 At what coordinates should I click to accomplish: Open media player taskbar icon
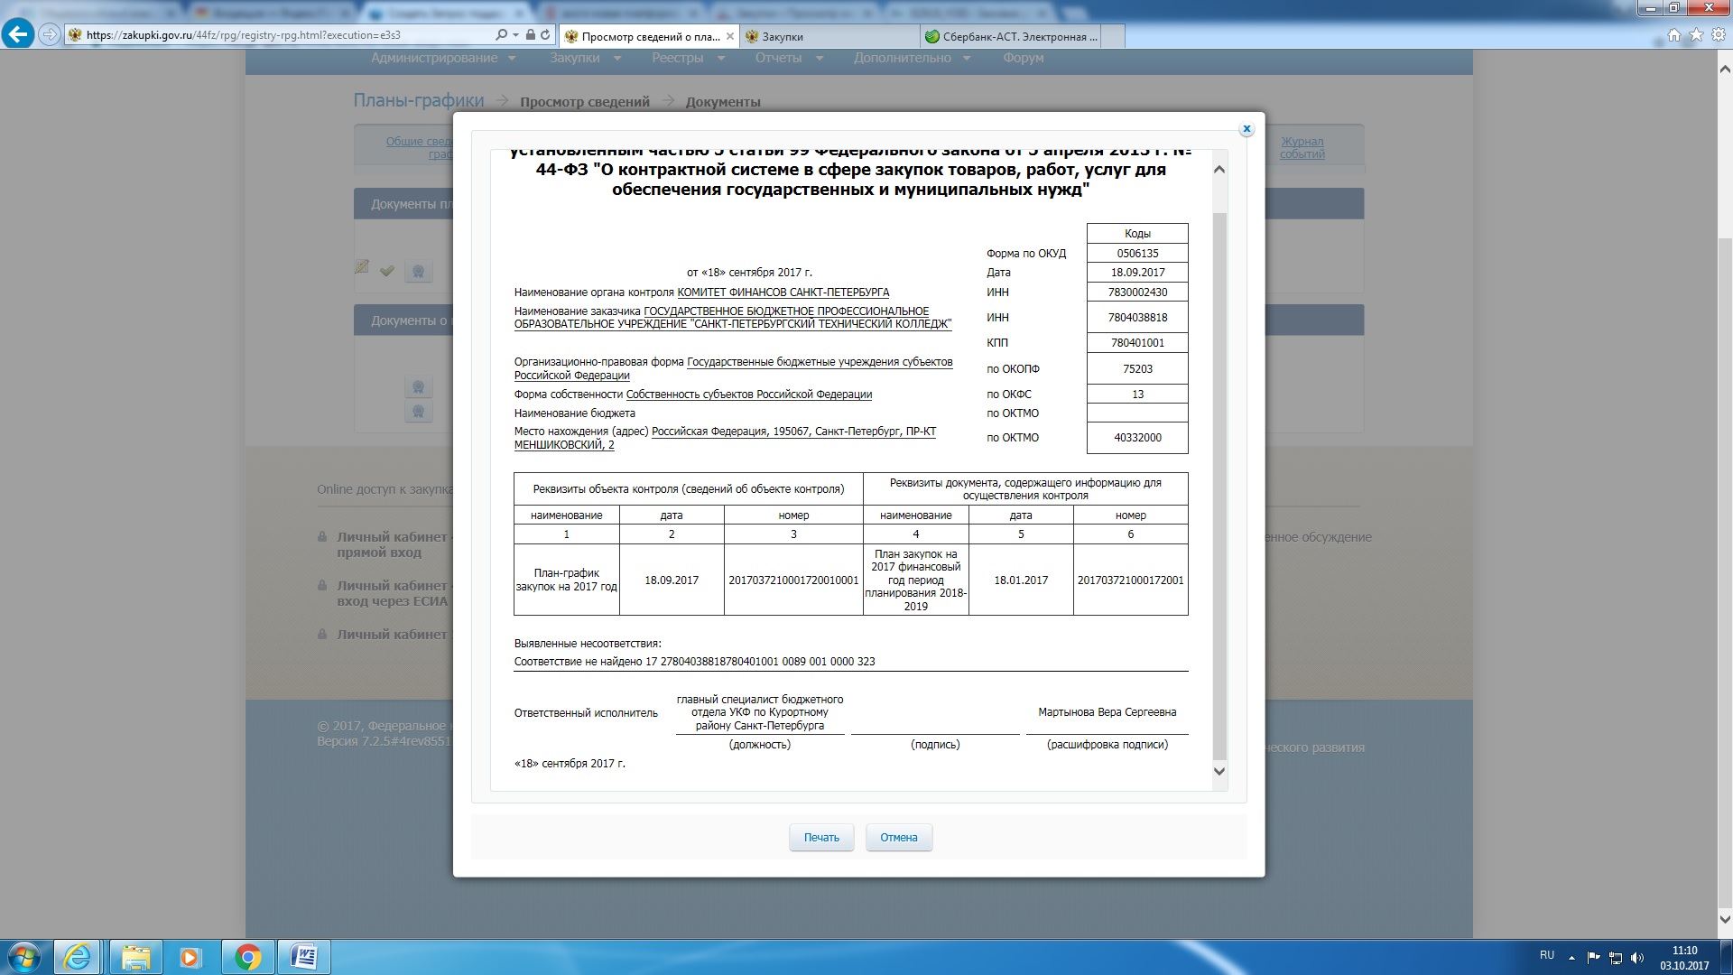(190, 957)
